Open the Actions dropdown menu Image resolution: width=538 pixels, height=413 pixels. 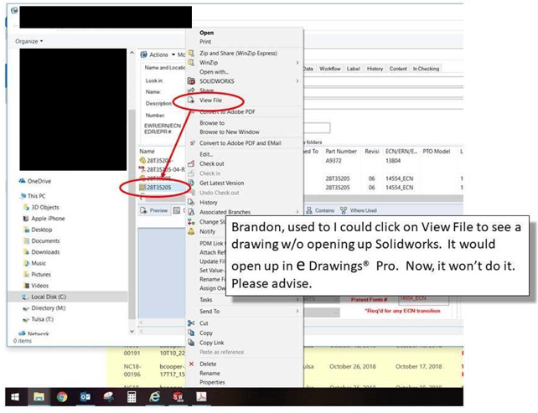point(158,54)
